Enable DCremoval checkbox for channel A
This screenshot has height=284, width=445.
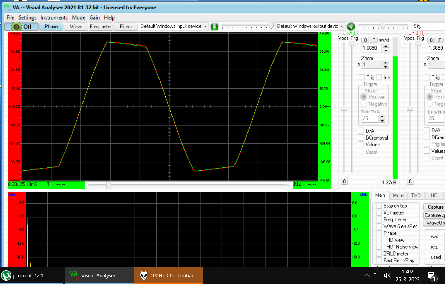tap(361, 138)
